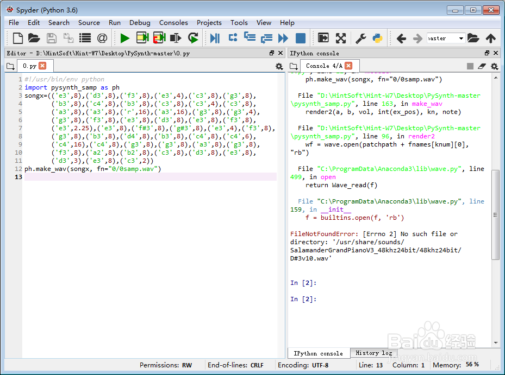Click Run current line debug icon
Image resolution: width=505 pixels, height=375 pixels.
pos(233,37)
